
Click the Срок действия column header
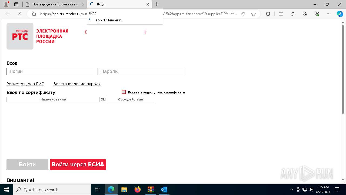[x=131, y=99]
